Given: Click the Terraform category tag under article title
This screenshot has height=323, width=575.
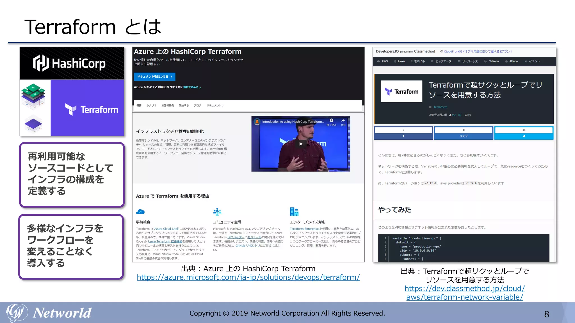Looking at the screenshot, I should [440, 107].
